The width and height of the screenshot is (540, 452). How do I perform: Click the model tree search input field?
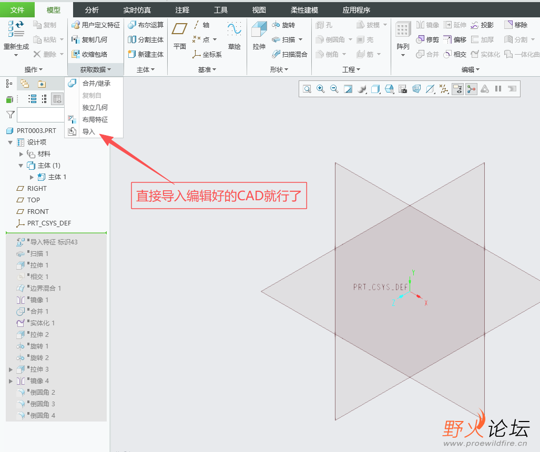pyautogui.click(x=40, y=114)
